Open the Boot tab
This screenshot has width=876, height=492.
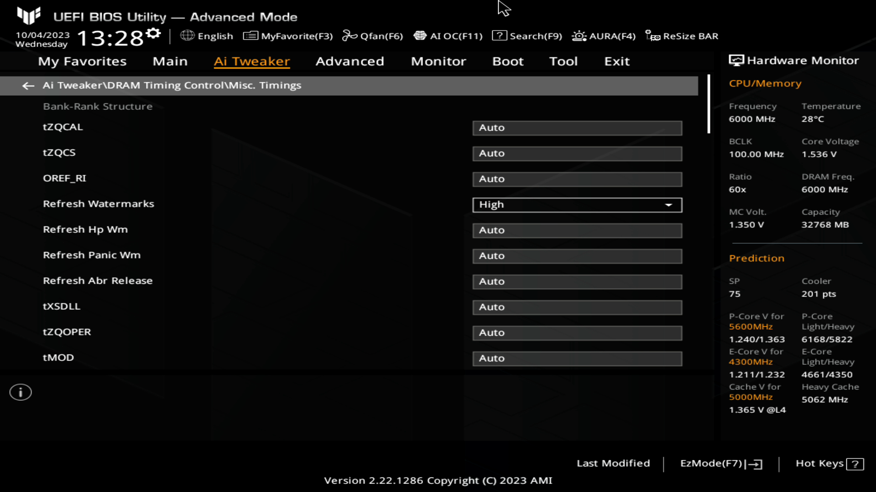click(508, 61)
